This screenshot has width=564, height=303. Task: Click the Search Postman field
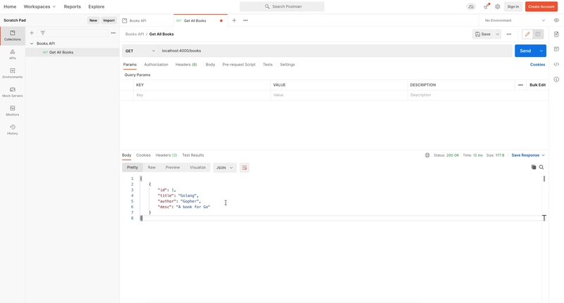point(282,6)
